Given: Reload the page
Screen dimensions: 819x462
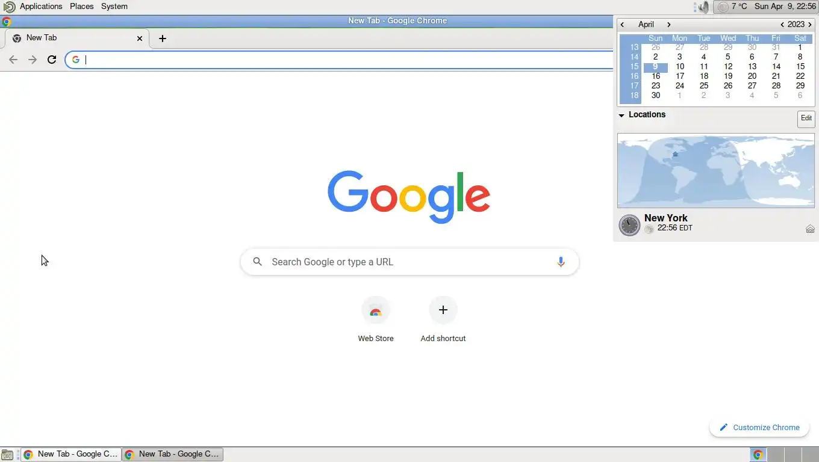Looking at the screenshot, I should pos(52,60).
